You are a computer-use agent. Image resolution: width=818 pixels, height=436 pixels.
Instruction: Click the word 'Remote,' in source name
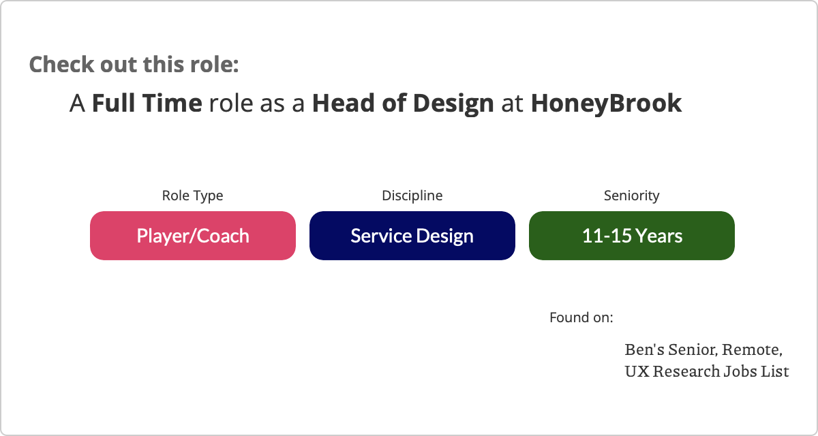752,350
